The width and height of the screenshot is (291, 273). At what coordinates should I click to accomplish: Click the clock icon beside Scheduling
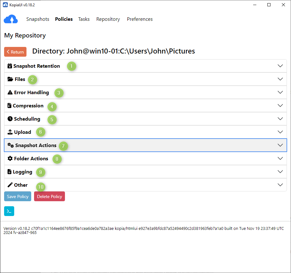(10, 119)
